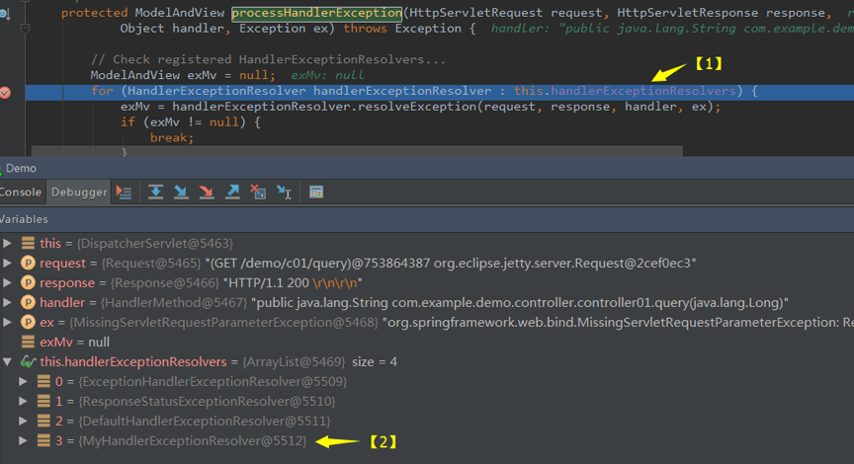Click the processHandlerException method name

point(317,13)
